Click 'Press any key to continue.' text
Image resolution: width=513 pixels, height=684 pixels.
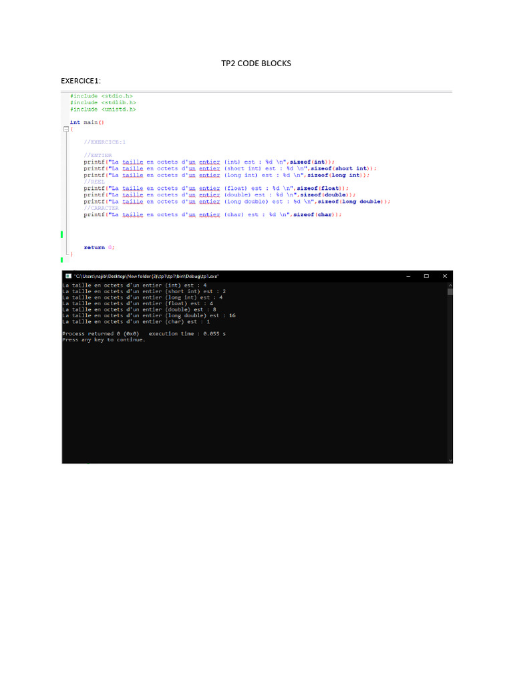pos(104,340)
